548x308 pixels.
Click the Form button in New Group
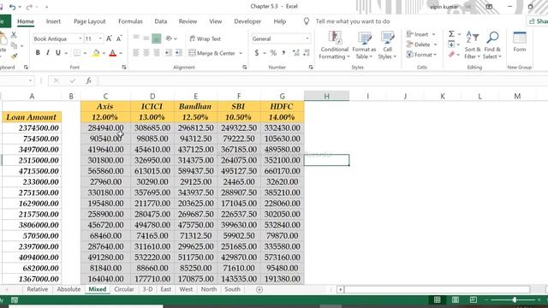pyautogui.click(x=520, y=42)
